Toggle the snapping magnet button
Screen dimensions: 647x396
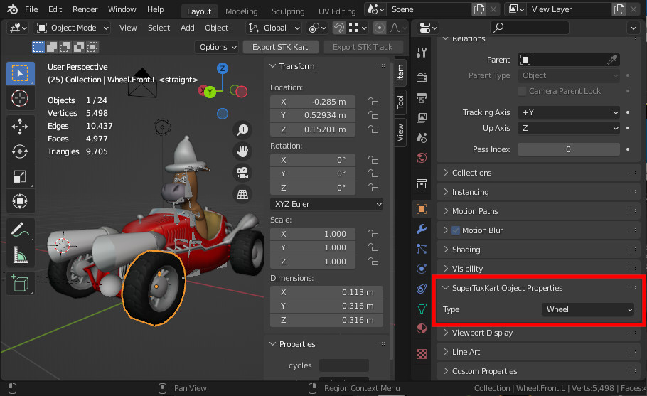(x=338, y=28)
